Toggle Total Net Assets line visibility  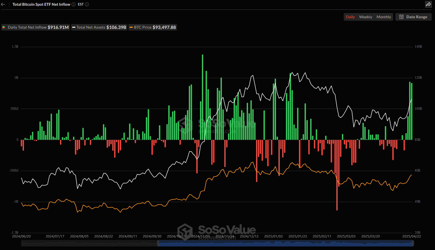pos(99,27)
